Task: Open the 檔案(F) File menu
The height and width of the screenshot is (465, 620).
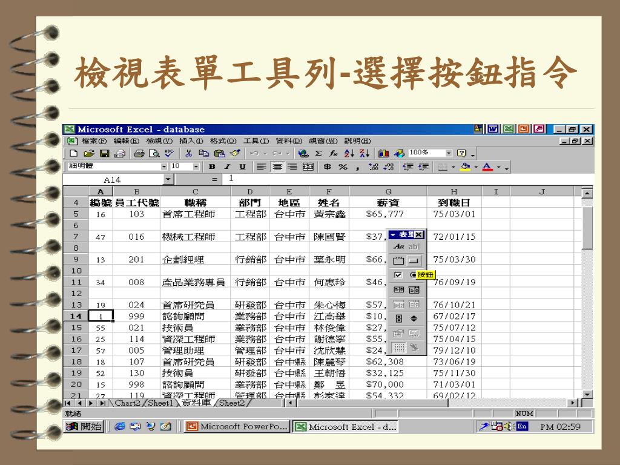Action: coord(94,141)
